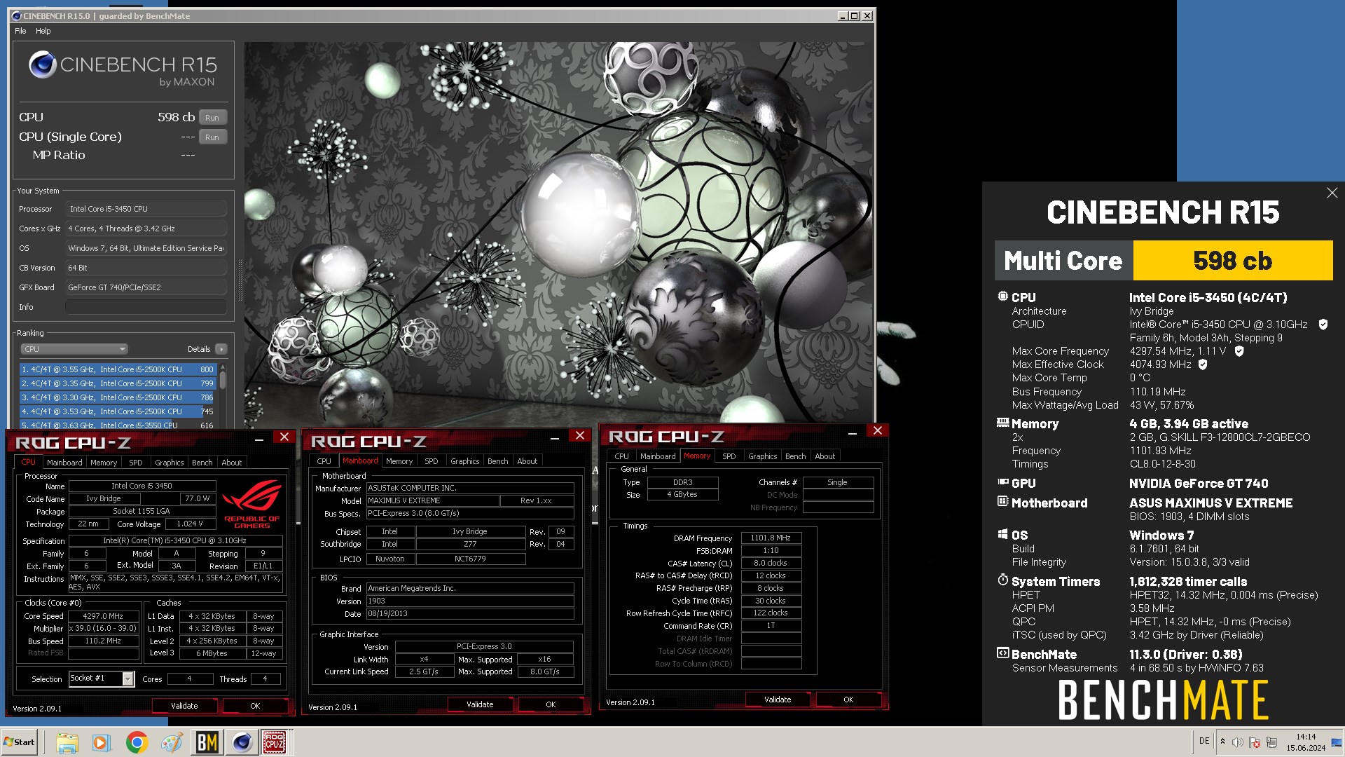Launch Windows Media Player from taskbar

pos(102,742)
